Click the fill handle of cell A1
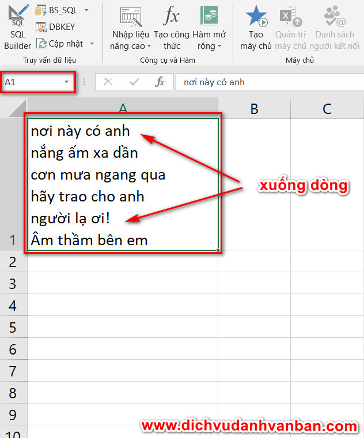The width and height of the screenshot is (364, 438). (x=218, y=250)
